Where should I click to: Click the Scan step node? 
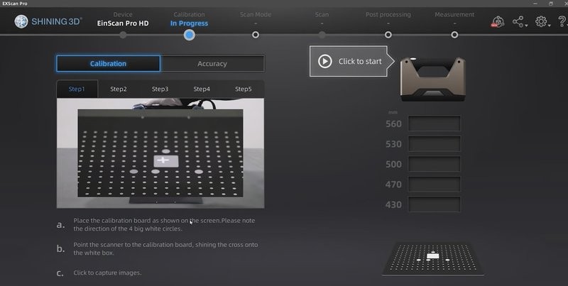[x=322, y=34]
